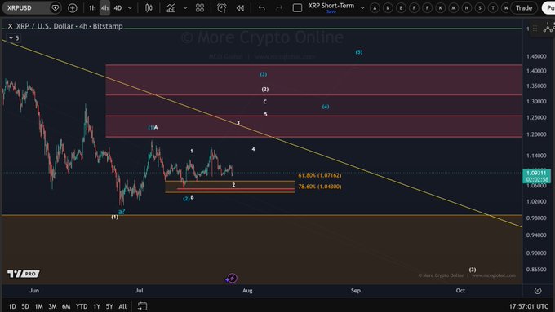Select the 78.60% (1.04300) fib label
Screen dimensions: 555x312
coord(320,187)
